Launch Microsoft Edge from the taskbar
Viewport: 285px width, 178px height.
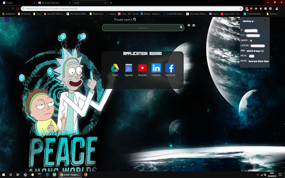point(47,175)
